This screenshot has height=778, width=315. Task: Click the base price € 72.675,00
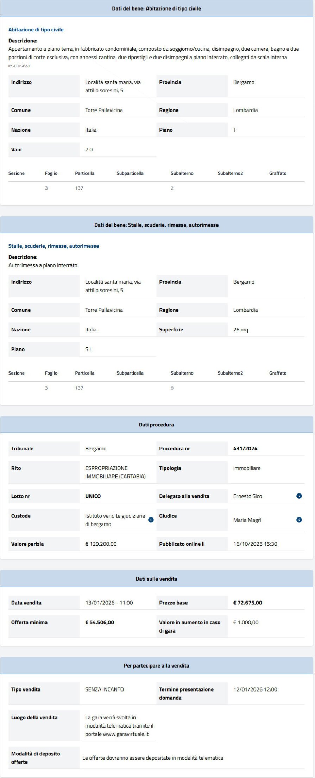pyautogui.click(x=247, y=603)
